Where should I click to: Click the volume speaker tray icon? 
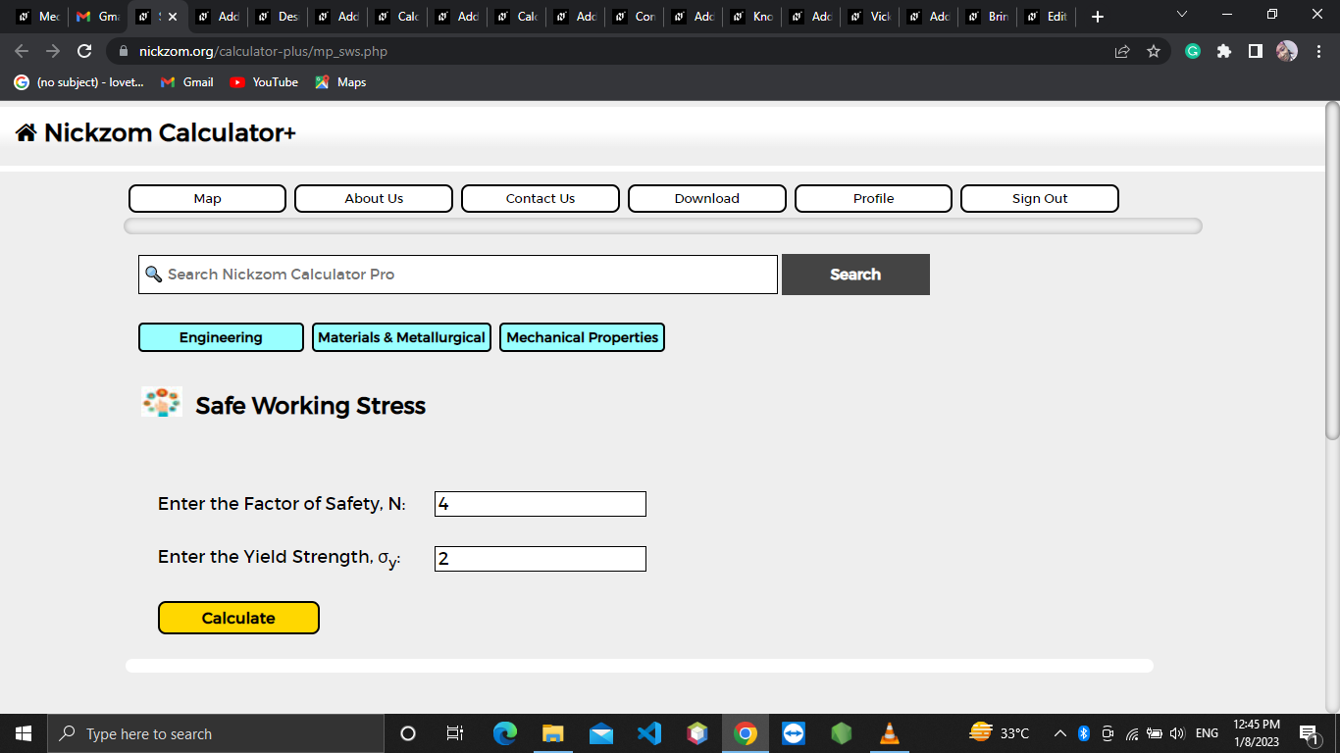(x=1177, y=733)
